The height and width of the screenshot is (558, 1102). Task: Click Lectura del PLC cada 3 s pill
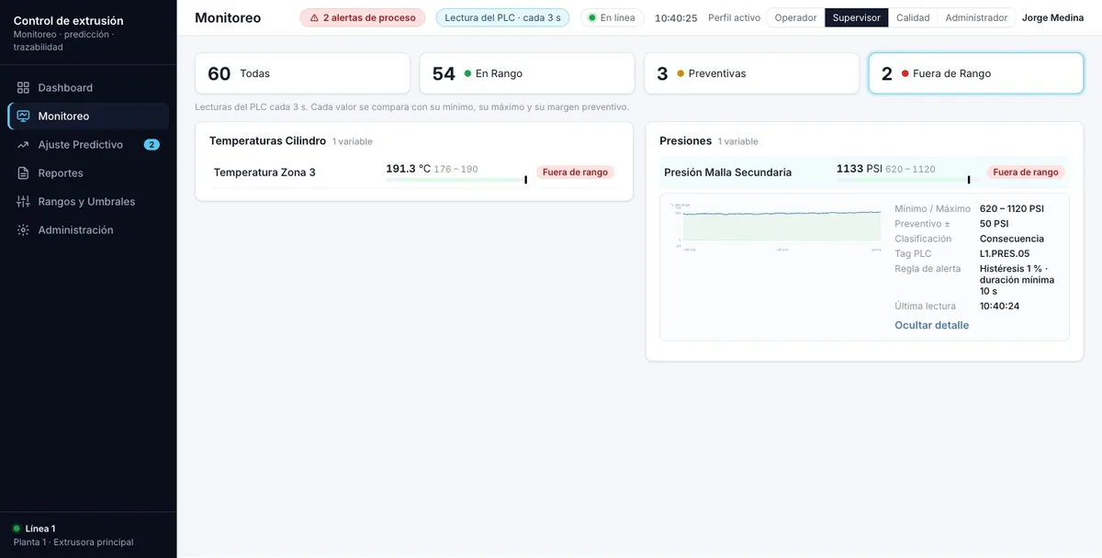[x=502, y=17]
